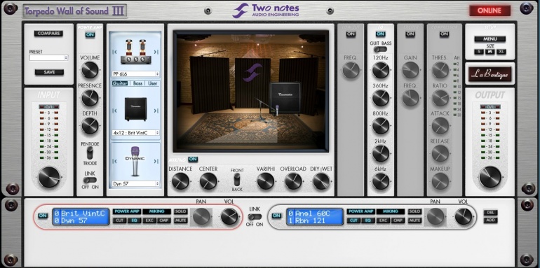
Task: Click the ONLINE status button
Action: [490, 10]
